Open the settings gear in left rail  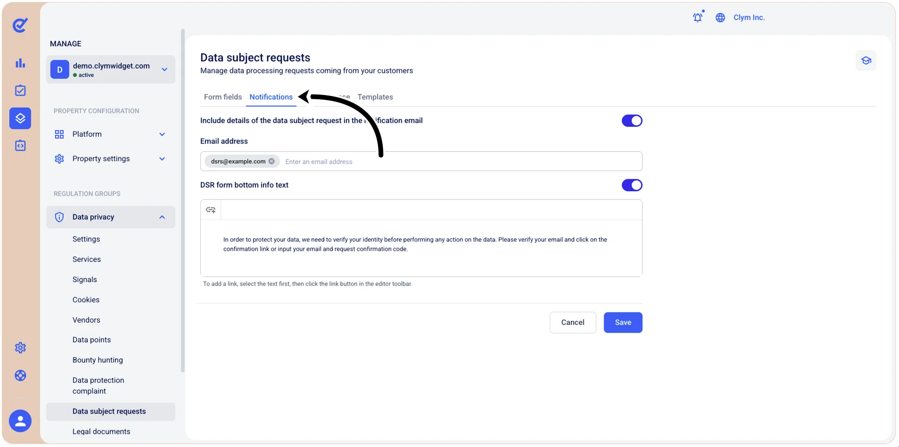pyautogui.click(x=20, y=348)
